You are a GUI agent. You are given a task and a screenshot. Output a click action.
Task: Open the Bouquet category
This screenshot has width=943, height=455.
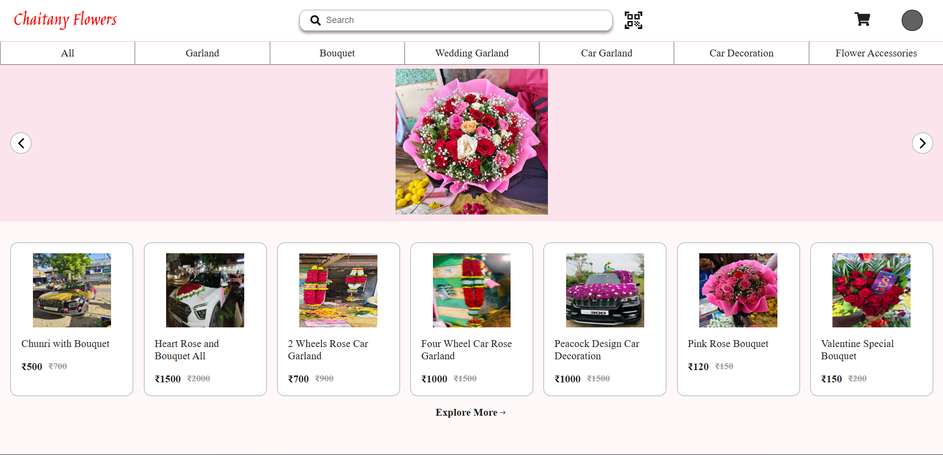pyautogui.click(x=337, y=53)
